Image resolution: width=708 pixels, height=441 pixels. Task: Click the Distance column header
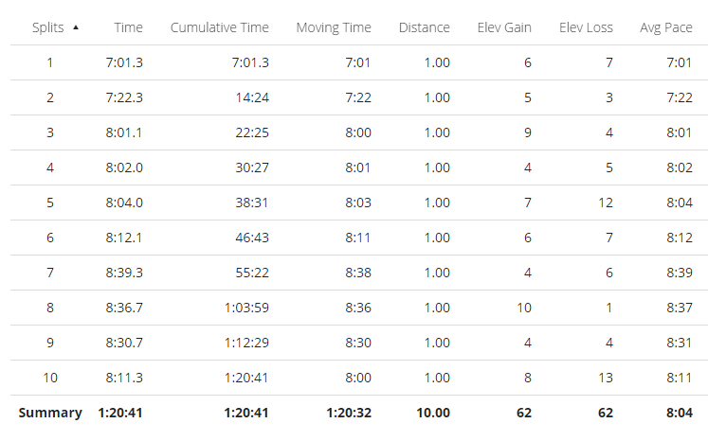424,27
